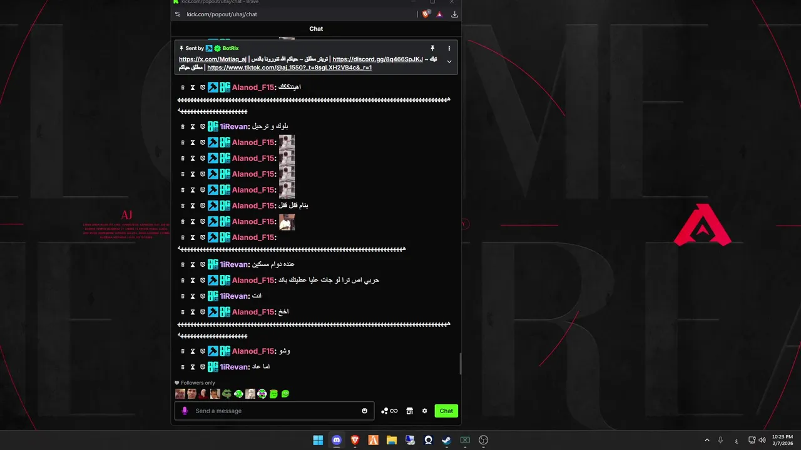Click the ban shield icon on the "وشو" message
The width and height of the screenshot is (801, 450).
[203, 351]
